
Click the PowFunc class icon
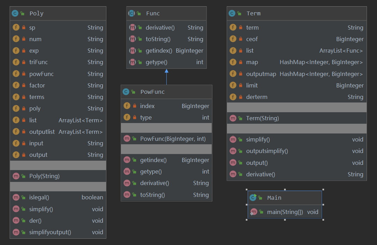[126, 92]
